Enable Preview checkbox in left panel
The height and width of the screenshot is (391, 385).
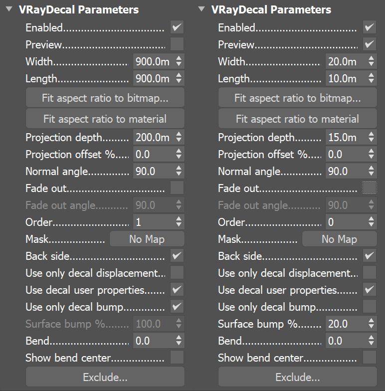point(177,44)
